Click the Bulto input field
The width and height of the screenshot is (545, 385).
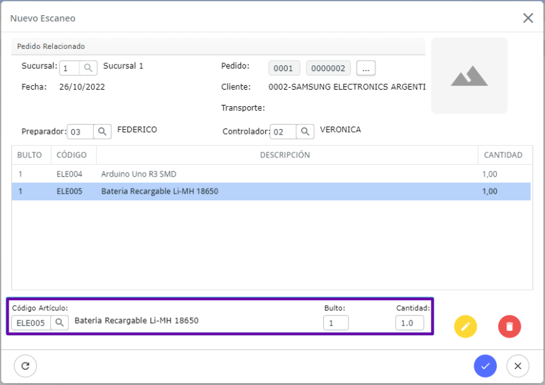pos(336,323)
